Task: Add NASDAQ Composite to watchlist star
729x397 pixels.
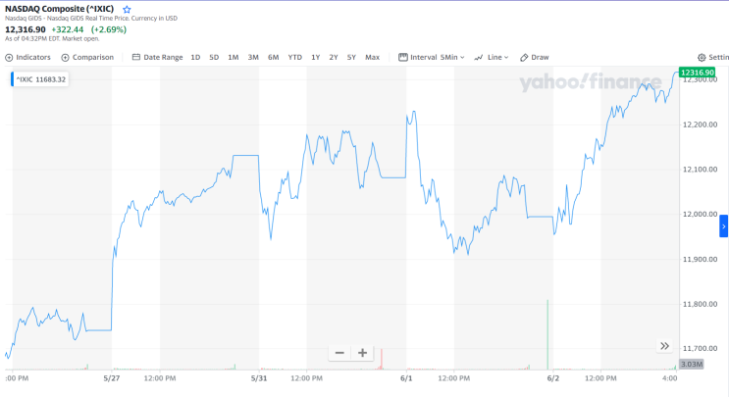Action: [x=127, y=9]
